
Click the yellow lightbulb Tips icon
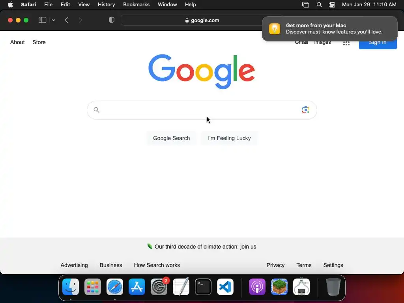[275, 28]
